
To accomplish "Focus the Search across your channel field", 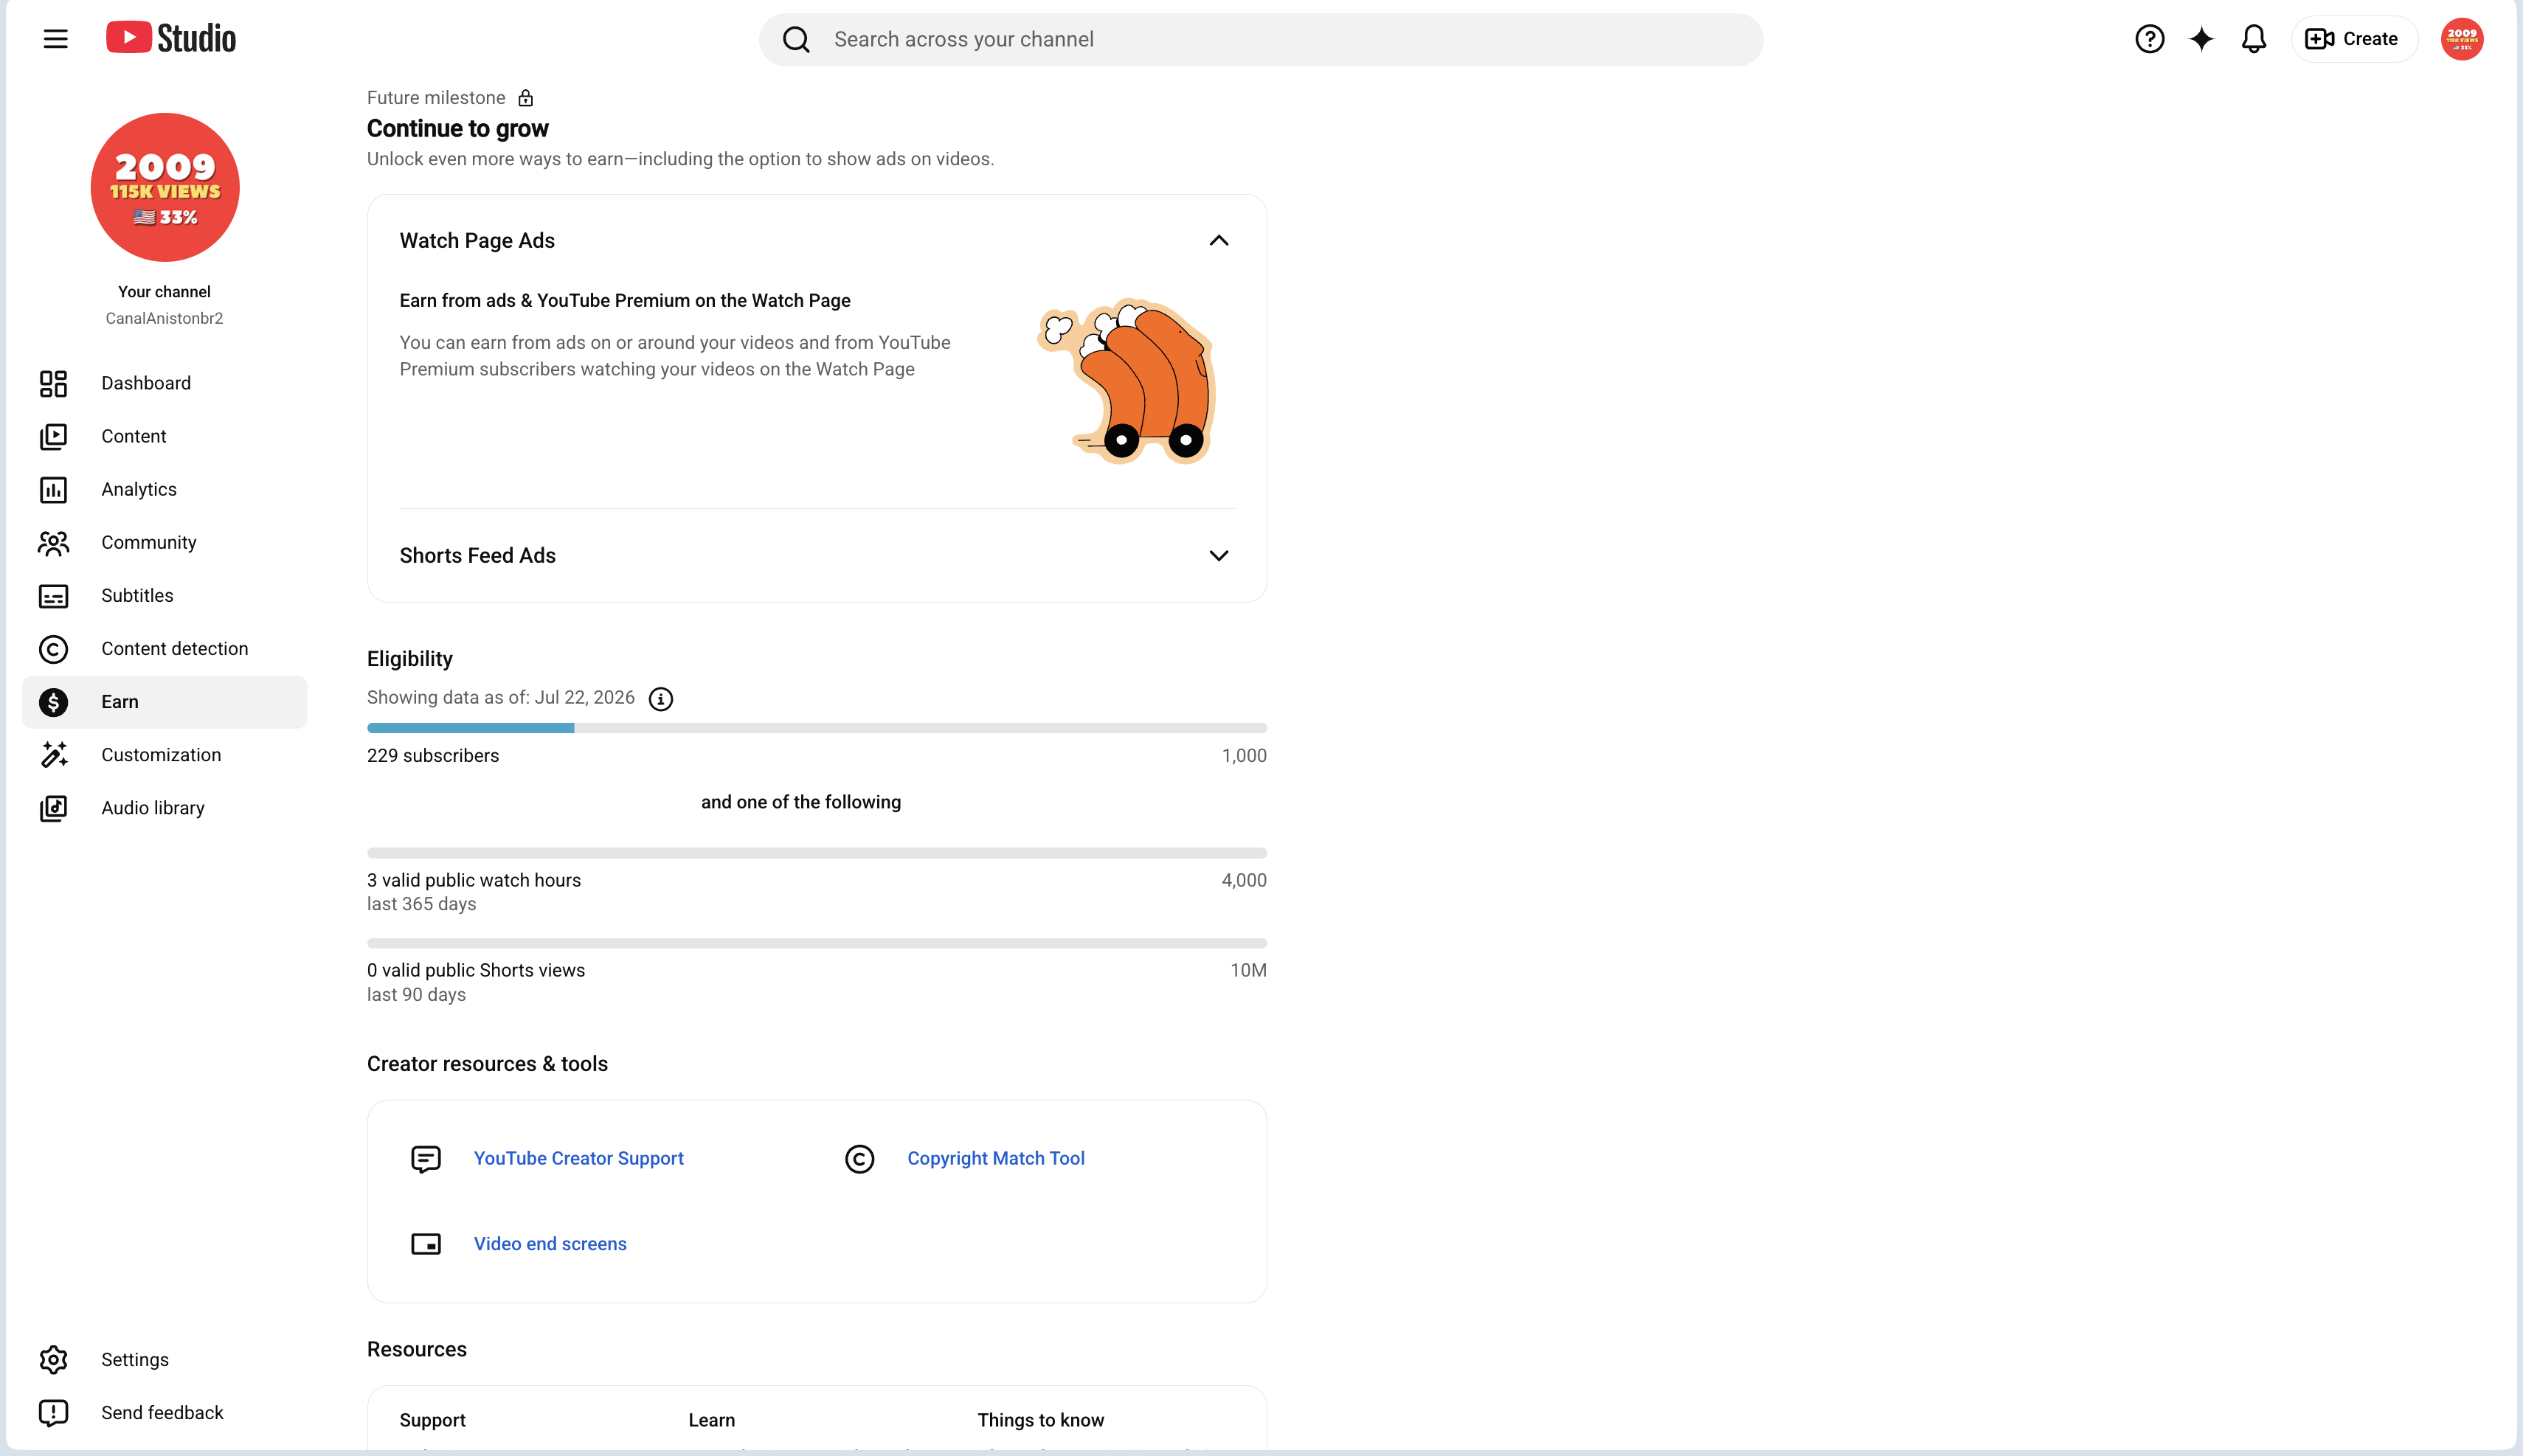I will (1261, 39).
